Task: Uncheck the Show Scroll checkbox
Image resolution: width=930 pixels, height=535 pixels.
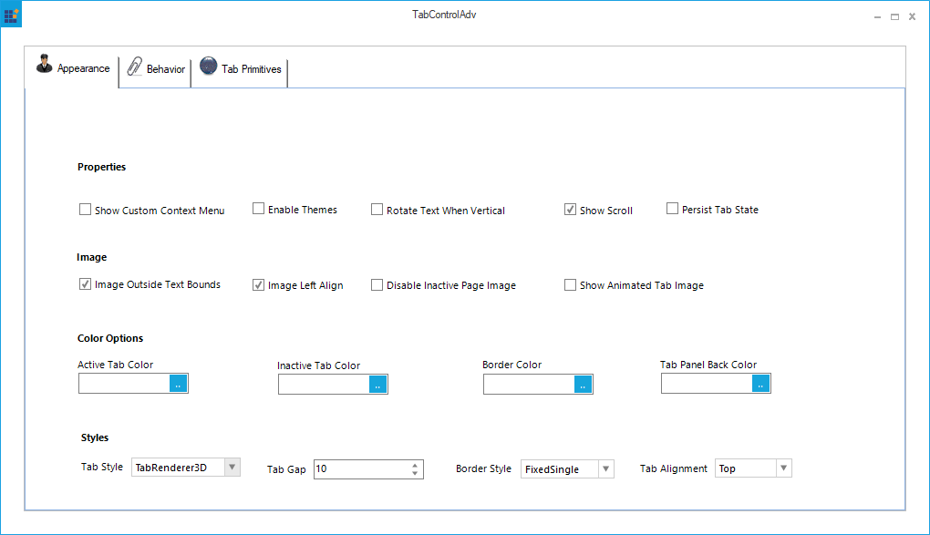Action: click(571, 210)
